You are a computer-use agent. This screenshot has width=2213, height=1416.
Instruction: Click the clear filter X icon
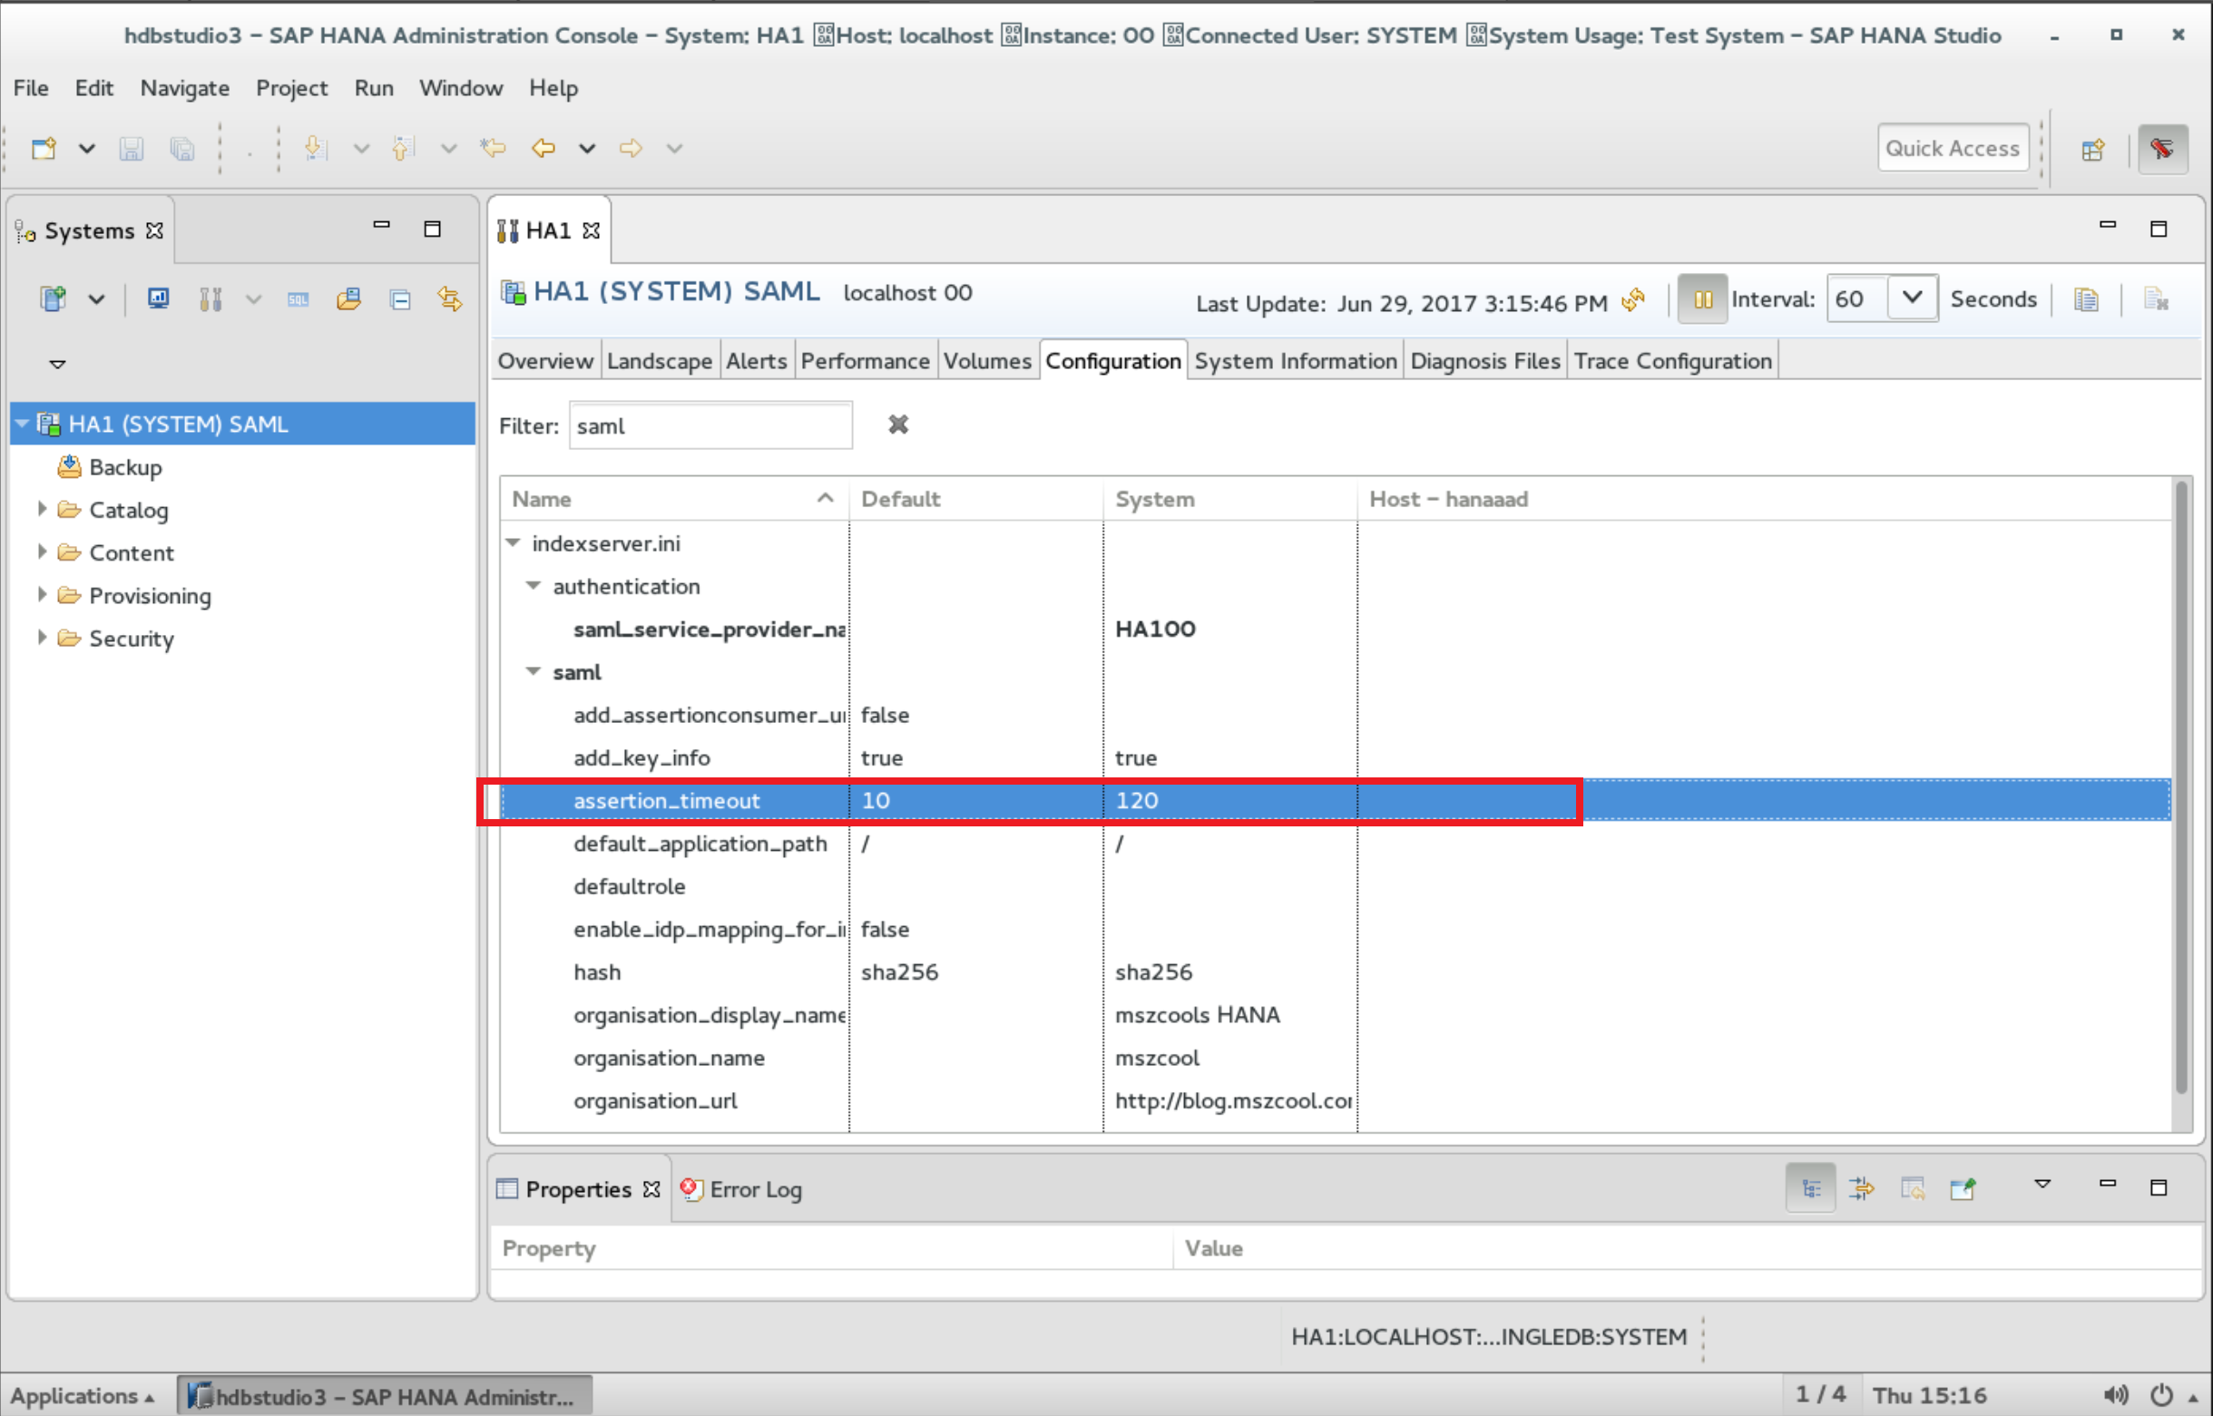(x=897, y=425)
